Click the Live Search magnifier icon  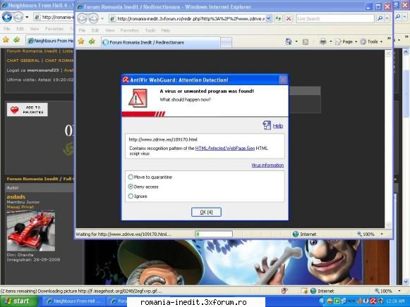[380, 18]
